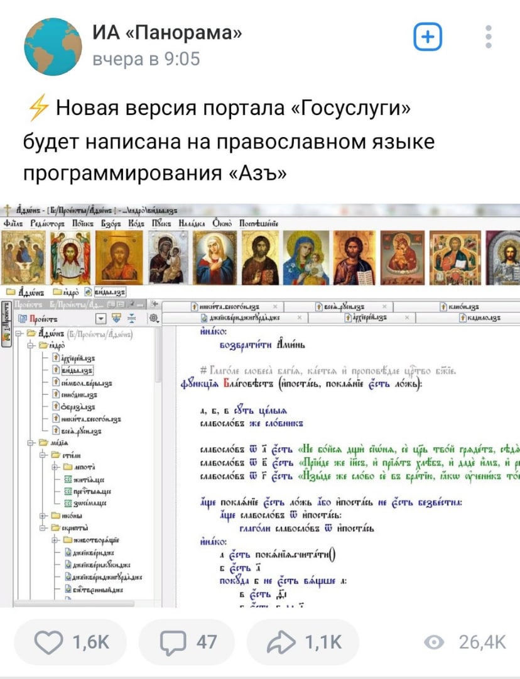Screen dimensions: 520x679
Task: Select образа.азъ in the project tree
Action: click(x=73, y=407)
